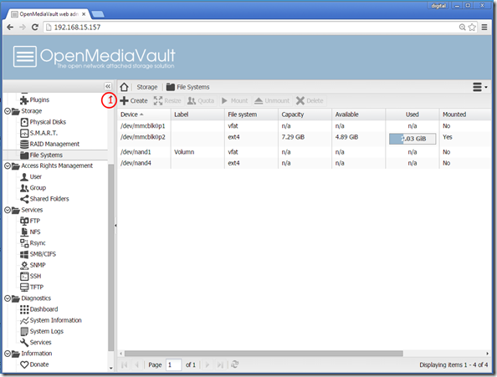Click the last page paging button
The height and width of the screenshot is (377, 497).
point(220,365)
